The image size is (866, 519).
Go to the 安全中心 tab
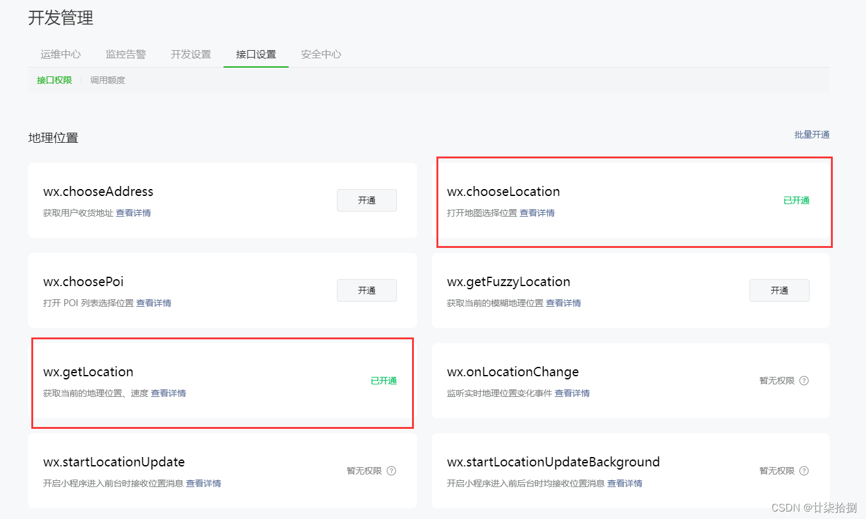tap(321, 54)
